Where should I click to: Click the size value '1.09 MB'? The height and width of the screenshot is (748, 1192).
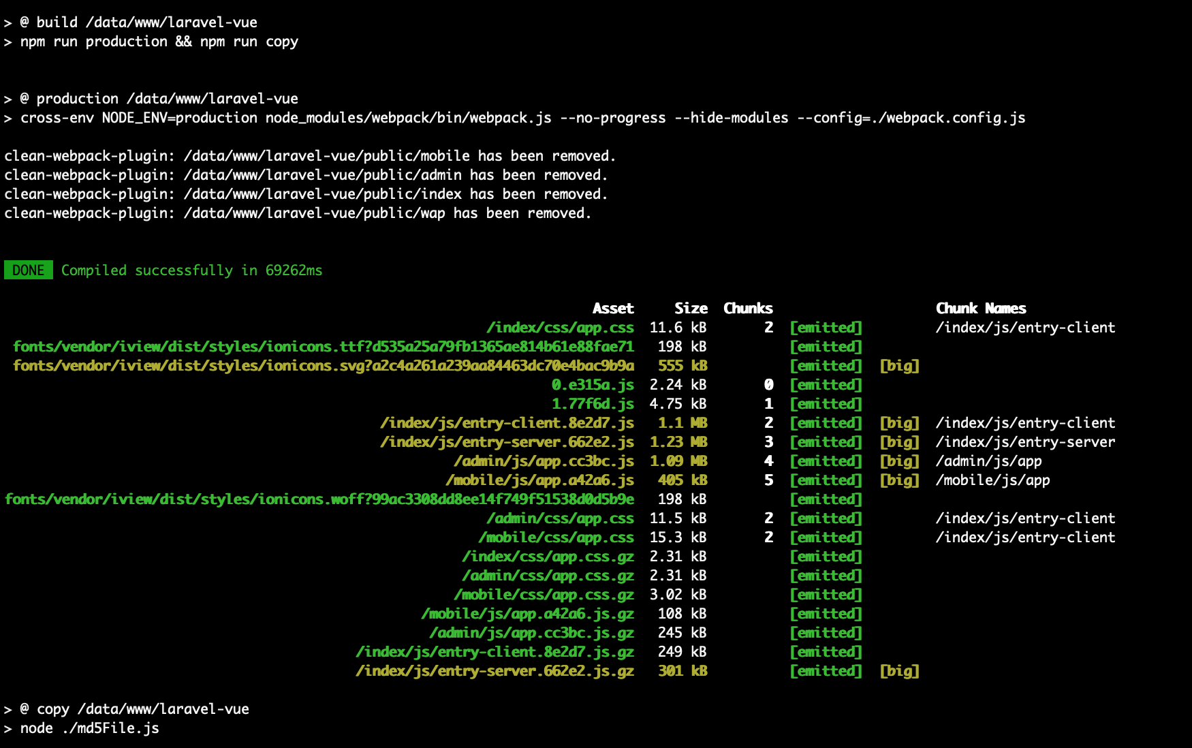click(x=678, y=461)
